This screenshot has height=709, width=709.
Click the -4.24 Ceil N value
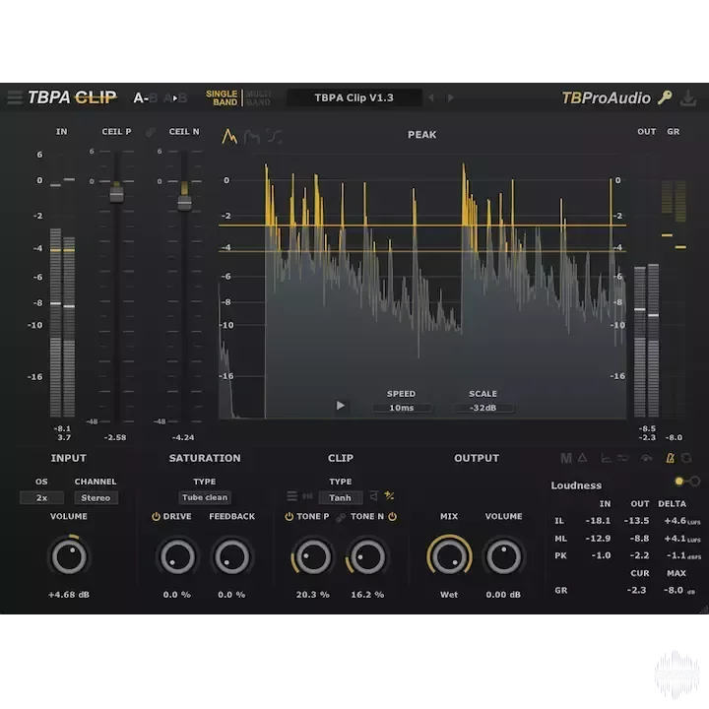pos(183,437)
